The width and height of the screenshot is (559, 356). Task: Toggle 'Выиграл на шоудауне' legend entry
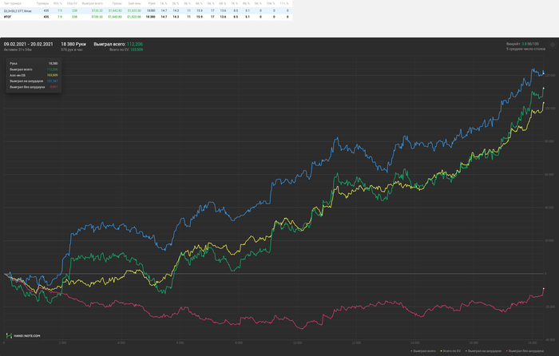tap(484, 351)
